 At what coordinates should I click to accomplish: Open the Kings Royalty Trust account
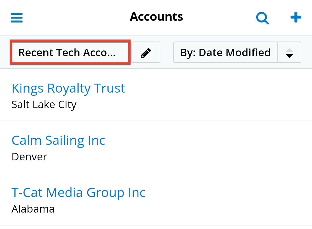(68, 88)
